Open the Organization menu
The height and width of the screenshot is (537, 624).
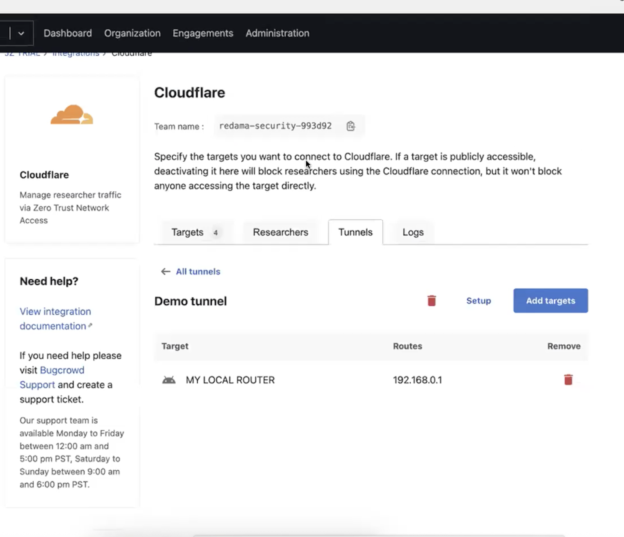132,33
